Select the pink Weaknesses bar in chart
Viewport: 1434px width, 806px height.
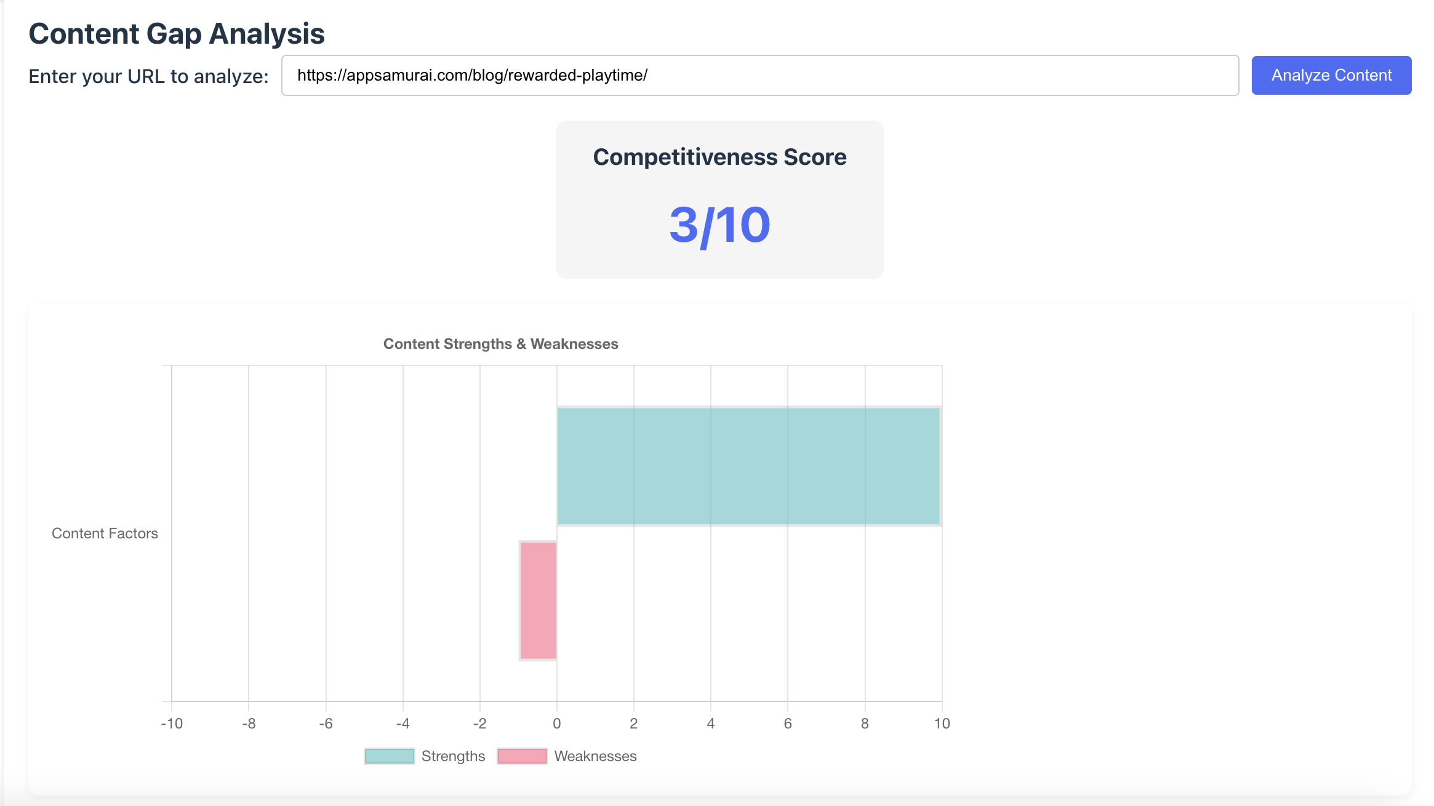(x=539, y=601)
